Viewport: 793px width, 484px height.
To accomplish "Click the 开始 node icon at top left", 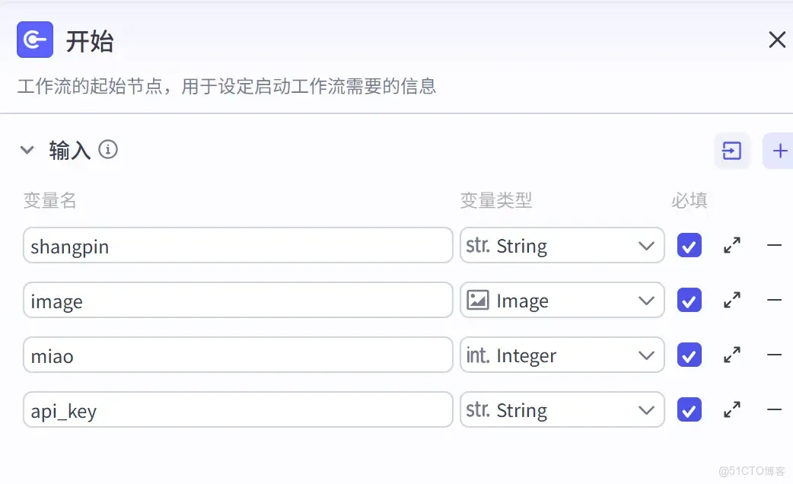I will point(35,40).
